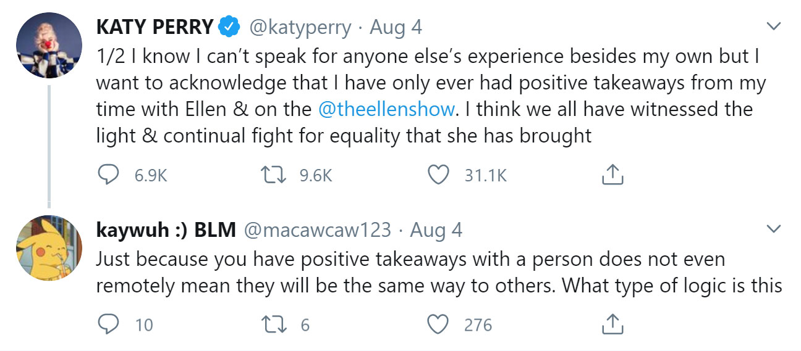Click kaywuh's Pikachu avatar
The image size is (801, 351).
click(x=49, y=248)
